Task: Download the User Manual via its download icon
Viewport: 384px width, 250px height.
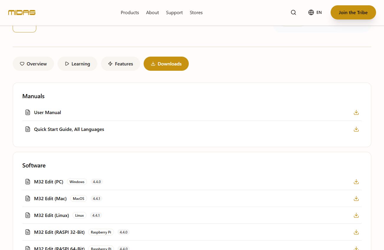Action: 356,112
